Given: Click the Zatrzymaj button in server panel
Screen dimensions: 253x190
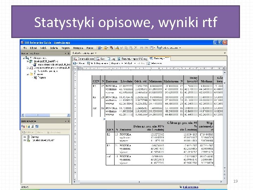Looking at the screenshot, I should click(x=54, y=132).
